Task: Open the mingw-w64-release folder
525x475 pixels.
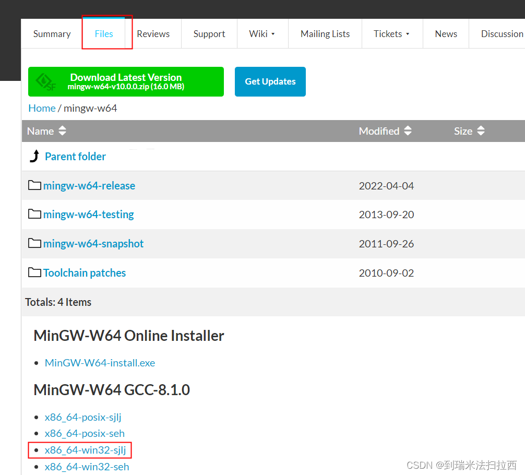Action: point(89,186)
